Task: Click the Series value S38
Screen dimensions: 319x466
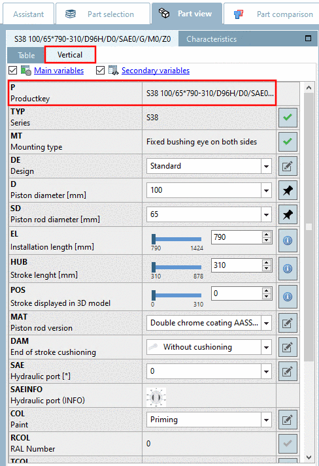Action: tap(152, 118)
